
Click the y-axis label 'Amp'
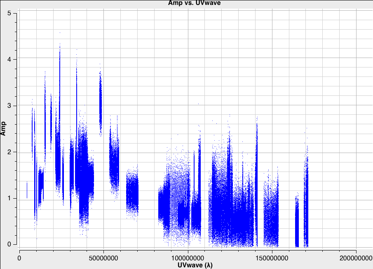3,128
